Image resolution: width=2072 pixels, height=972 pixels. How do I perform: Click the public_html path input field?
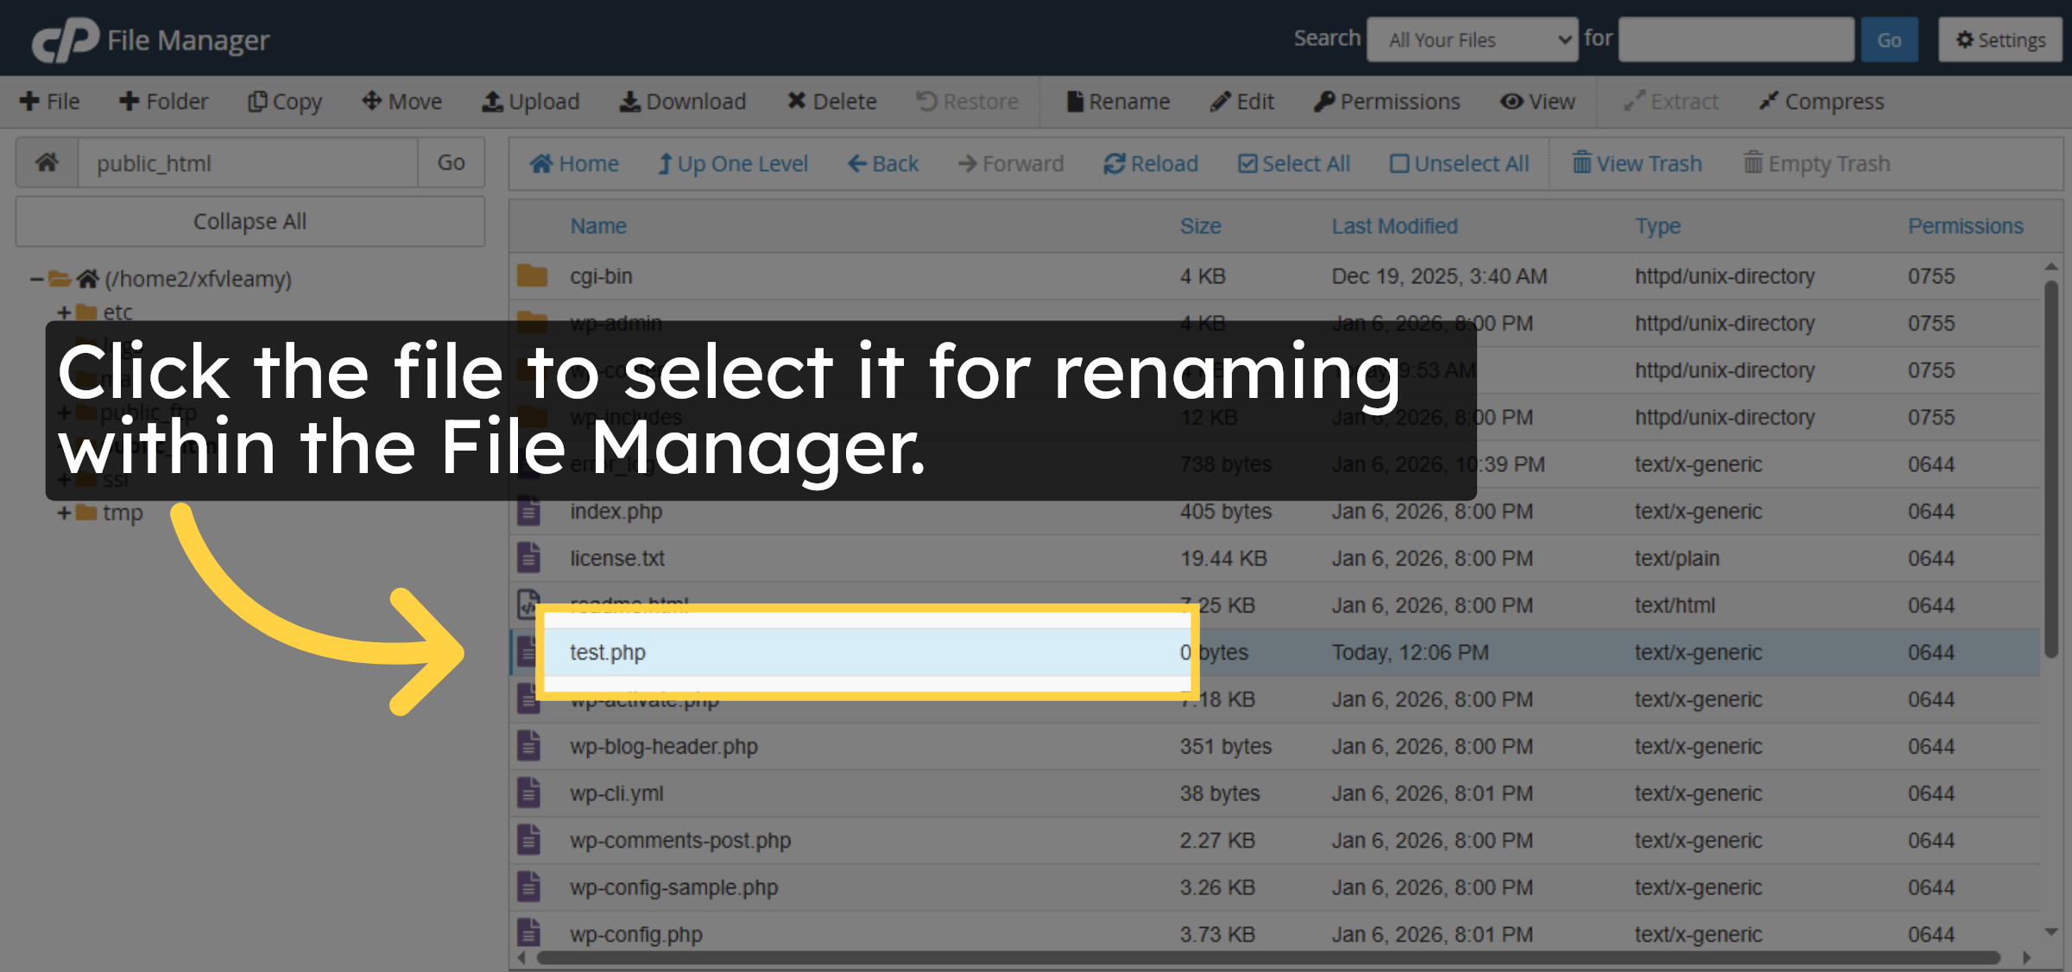coord(248,162)
